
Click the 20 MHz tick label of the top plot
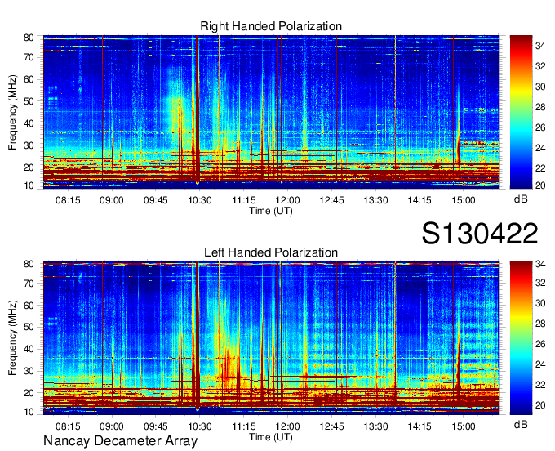coord(29,167)
